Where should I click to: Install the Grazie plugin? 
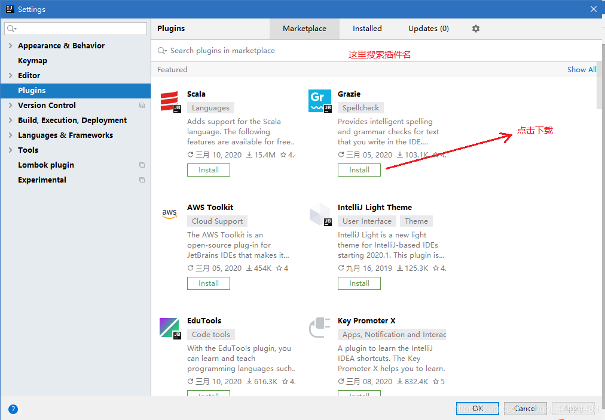pyautogui.click(x=359, y=170)
